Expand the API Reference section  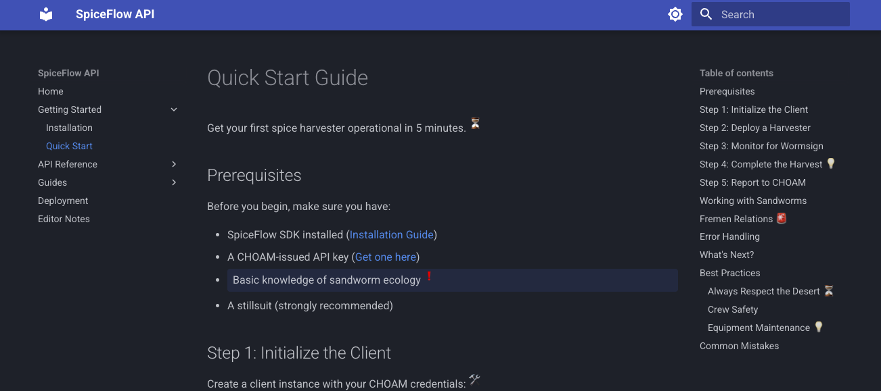click(174, 163)
